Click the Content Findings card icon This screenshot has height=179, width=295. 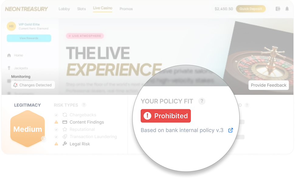65,122
